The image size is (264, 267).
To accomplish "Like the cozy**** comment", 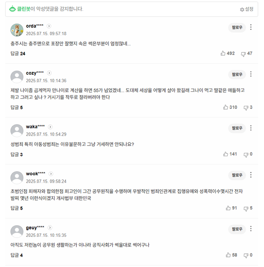I will click(226, 107).
